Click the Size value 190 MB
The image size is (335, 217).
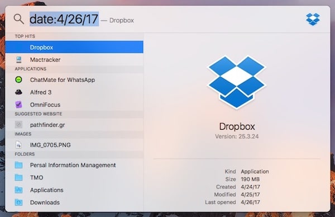pyautogui.click(x=250, y=179)
